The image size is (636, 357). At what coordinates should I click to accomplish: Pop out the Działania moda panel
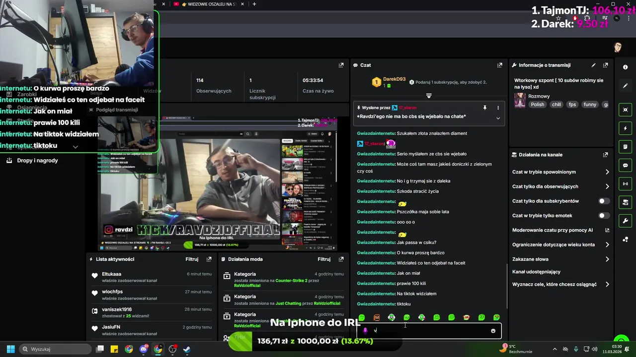coord(341,259)
